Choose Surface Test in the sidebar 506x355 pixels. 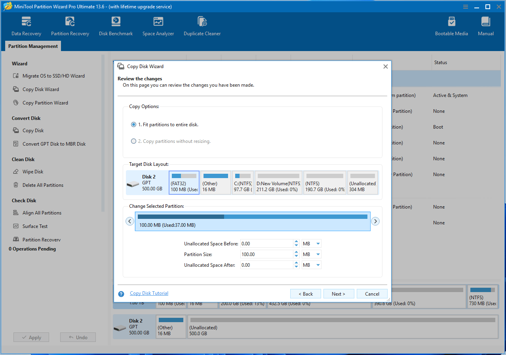[35, 226]
